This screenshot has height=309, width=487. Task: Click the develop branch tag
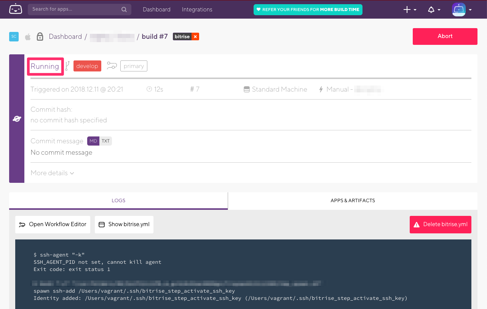pos(87,66)
